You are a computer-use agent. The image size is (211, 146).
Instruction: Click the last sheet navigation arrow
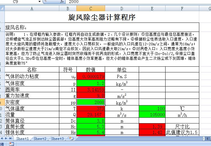click(11, 138)
